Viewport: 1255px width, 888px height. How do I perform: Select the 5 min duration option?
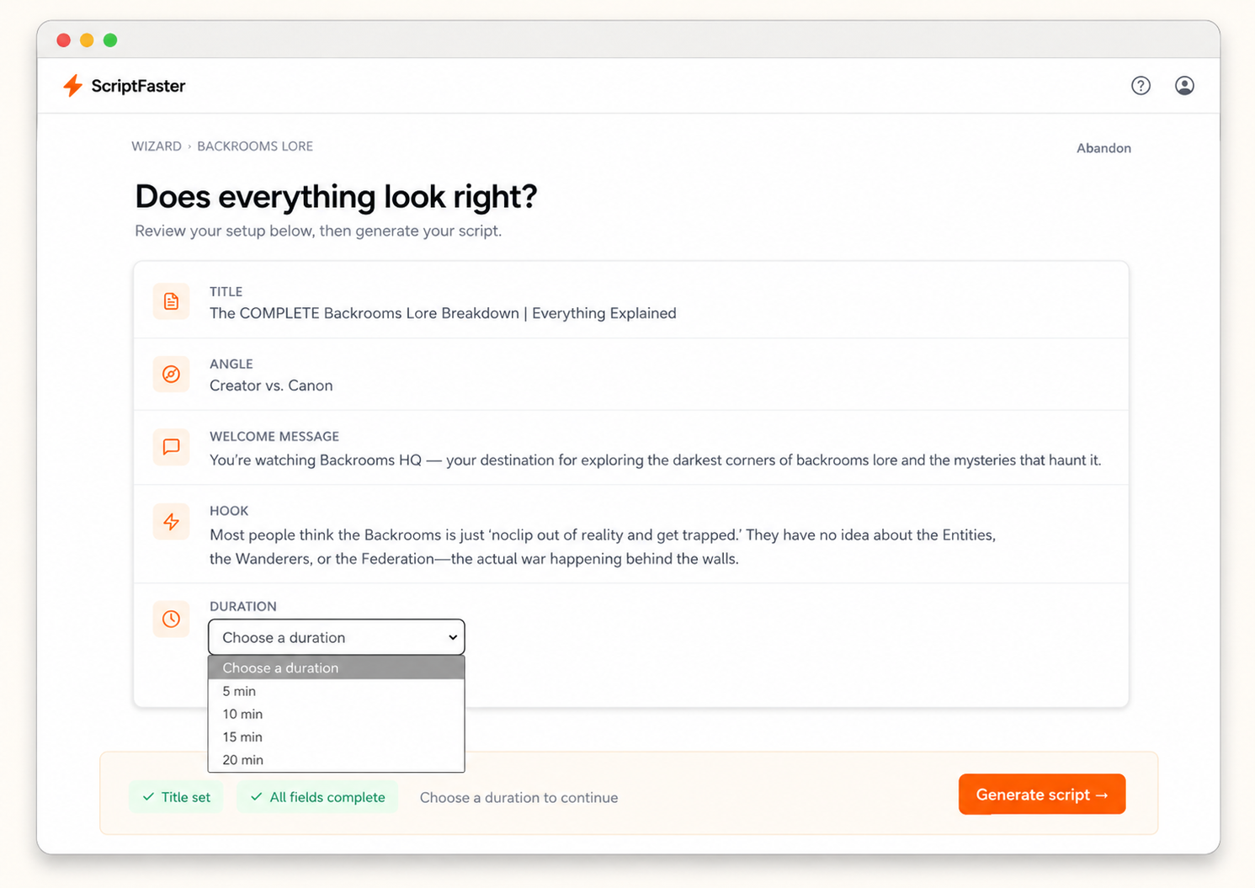coord(337,691)
